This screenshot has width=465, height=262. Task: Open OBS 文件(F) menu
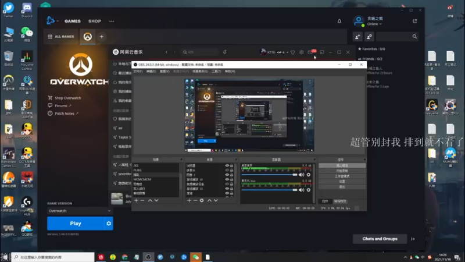(x=138, y=71)
